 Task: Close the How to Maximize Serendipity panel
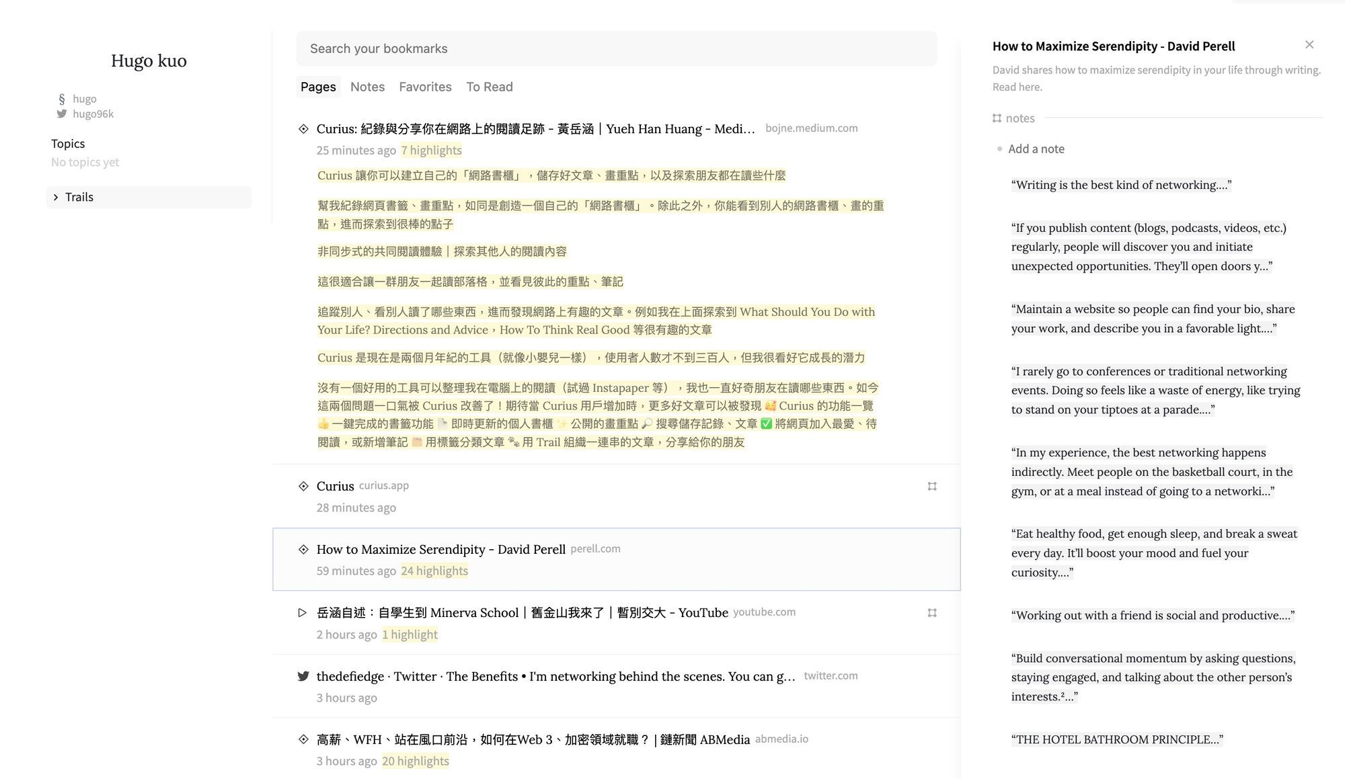coord(1309,45)
